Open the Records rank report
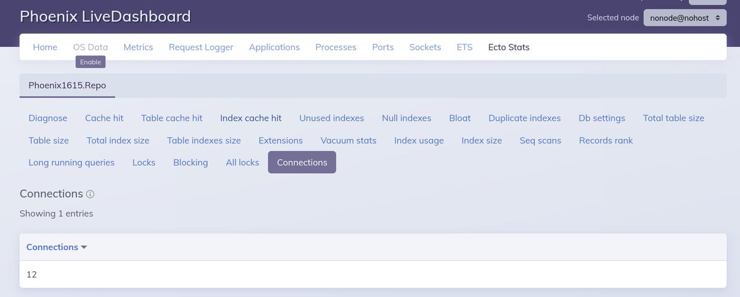This screenshot has width=740, height=297. point(606,140)
